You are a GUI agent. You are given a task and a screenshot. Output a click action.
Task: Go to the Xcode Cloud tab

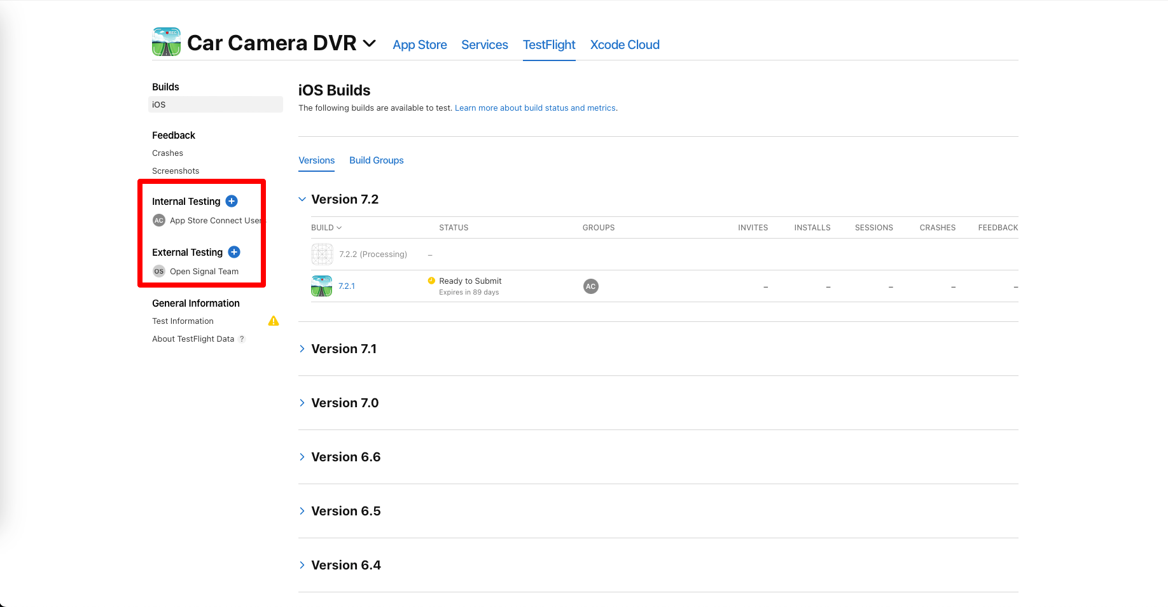pyautogui.click(x=625, y=45)
